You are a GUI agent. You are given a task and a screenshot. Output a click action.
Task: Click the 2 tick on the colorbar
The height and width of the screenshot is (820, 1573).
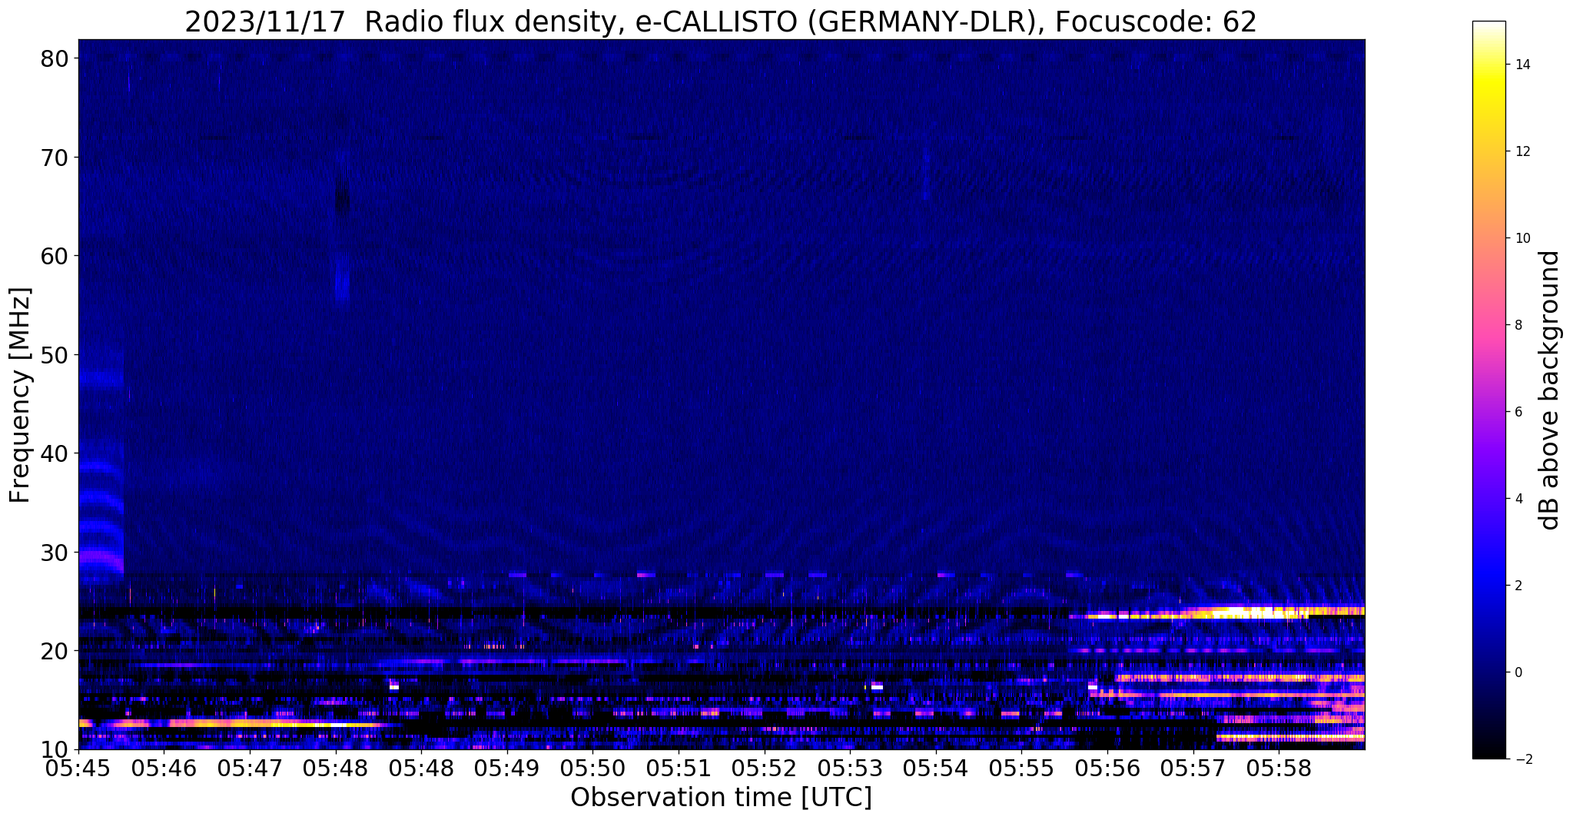tap(1518, 586)
